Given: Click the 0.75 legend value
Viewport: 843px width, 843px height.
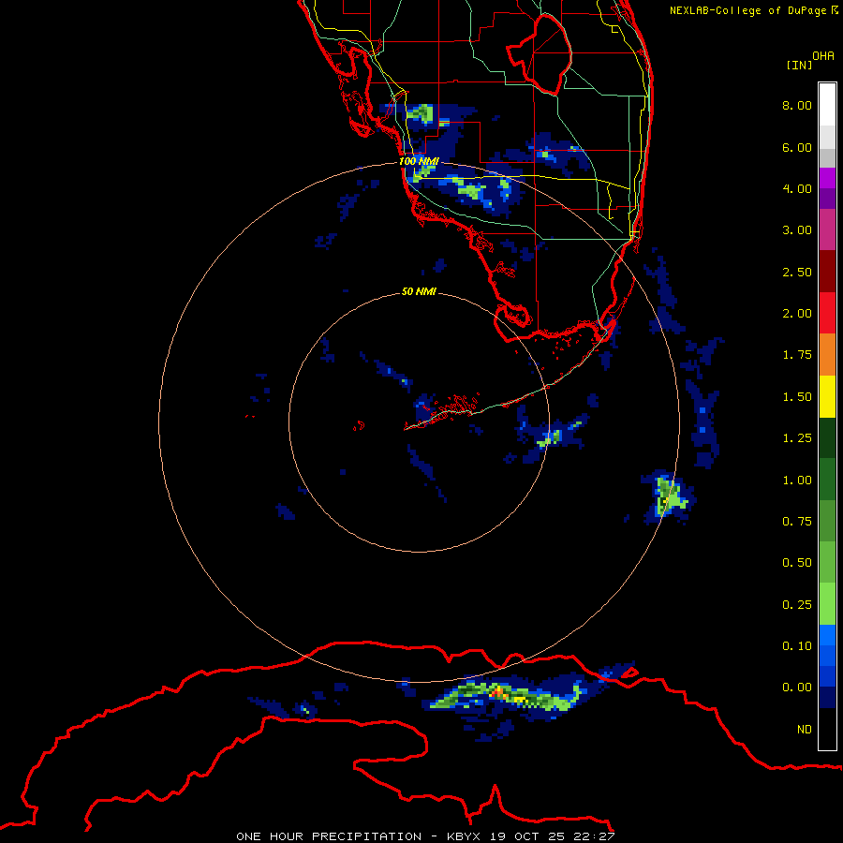Looking at the screenshot, I should 797,522.
